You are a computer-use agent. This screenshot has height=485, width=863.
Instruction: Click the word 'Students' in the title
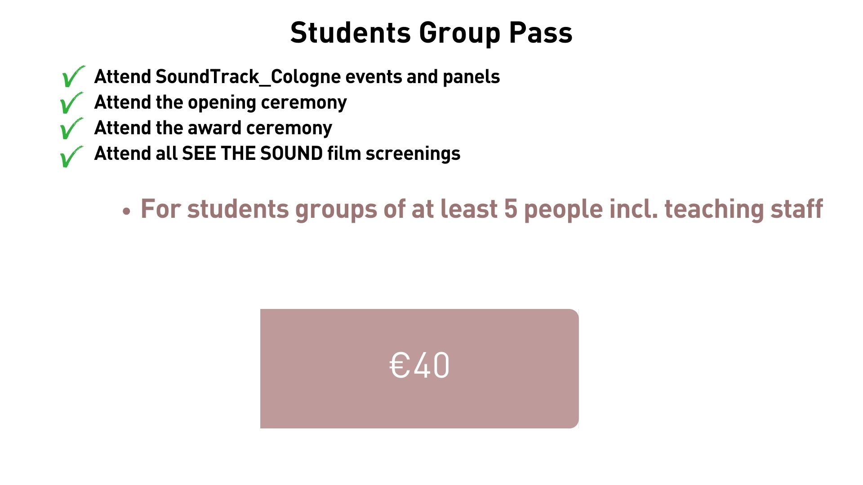tap(350, 33)
